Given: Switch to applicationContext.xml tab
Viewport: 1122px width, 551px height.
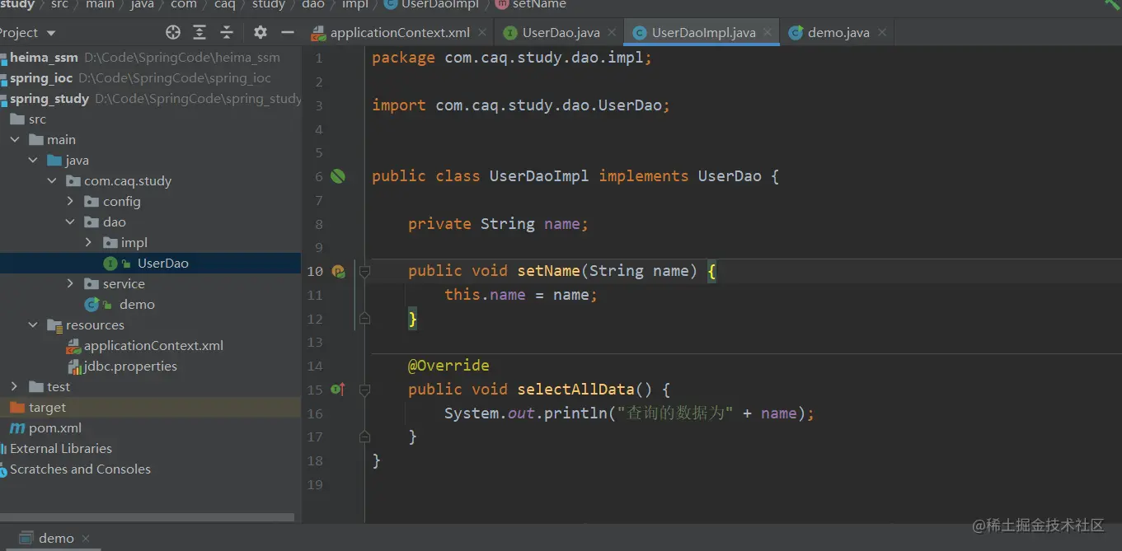Looking at the screenshot, I should pyautogui.click(x=399, y=33).
